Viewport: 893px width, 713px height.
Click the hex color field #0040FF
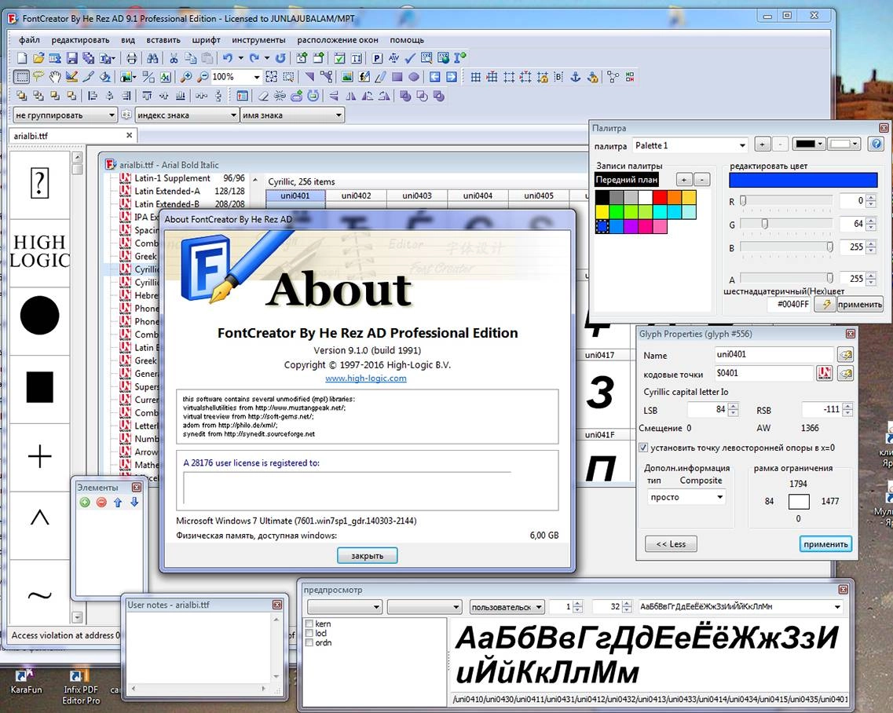click(790, 304)
